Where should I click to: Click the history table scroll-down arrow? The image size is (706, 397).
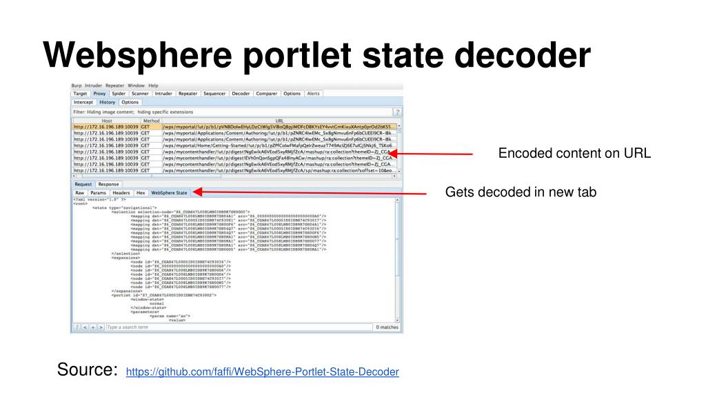pyautogui.click(x=399, y=172)
